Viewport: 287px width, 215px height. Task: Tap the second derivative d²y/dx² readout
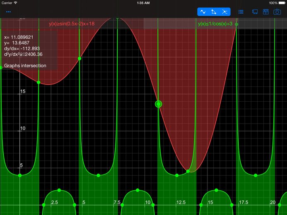pos(23,54)
